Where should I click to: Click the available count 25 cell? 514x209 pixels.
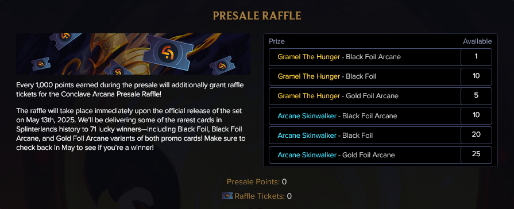pos(476,154)
